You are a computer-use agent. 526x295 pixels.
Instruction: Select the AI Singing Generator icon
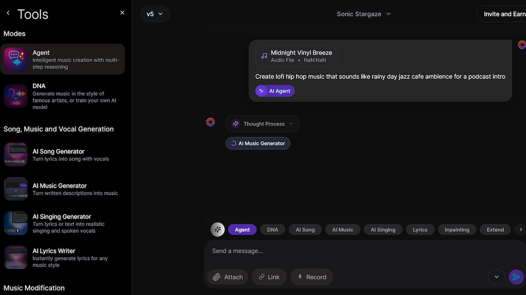click(x=16, y=223)
